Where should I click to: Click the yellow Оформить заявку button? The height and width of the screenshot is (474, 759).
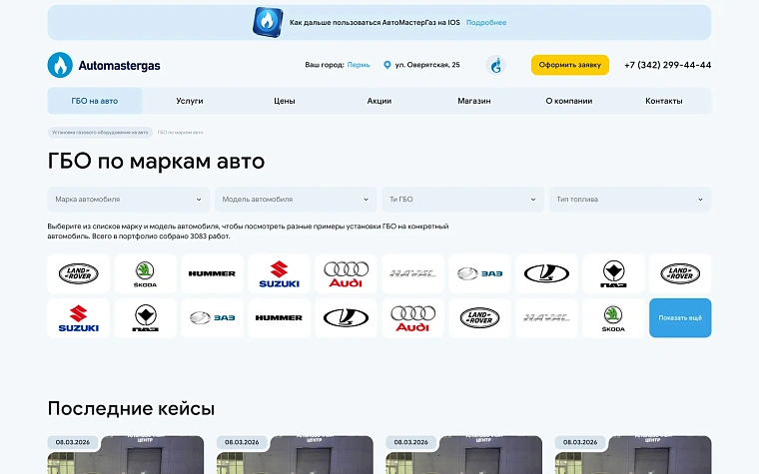pos(570,65)
